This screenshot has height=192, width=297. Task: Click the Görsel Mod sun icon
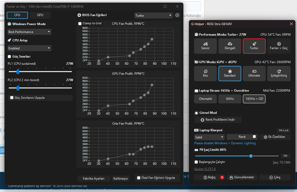[x=196, y=113]
